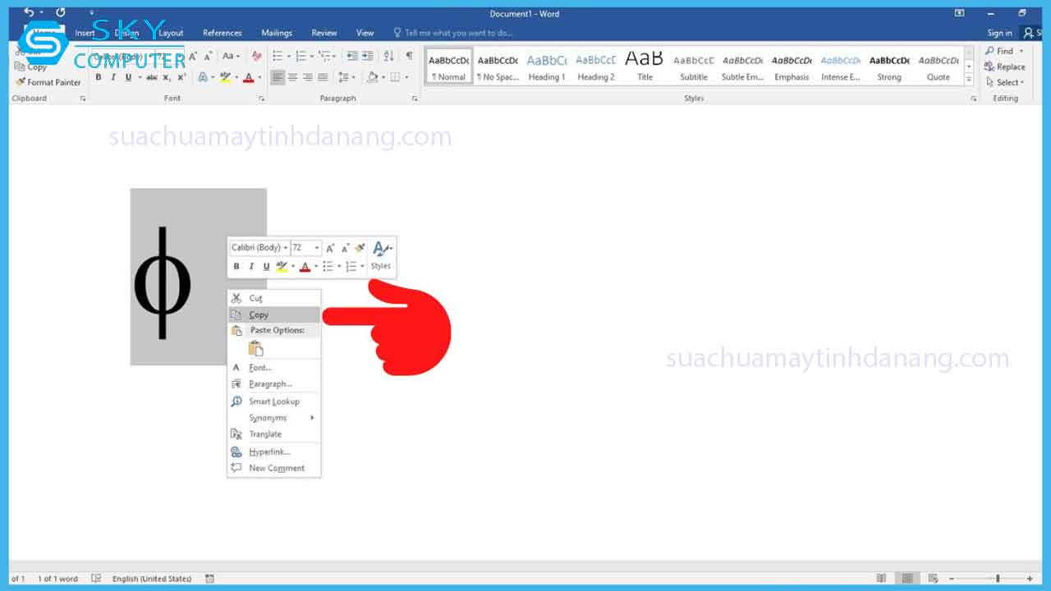Center text in ribbon Paragraph group
Screen dimensions: 1051x591
292,77
